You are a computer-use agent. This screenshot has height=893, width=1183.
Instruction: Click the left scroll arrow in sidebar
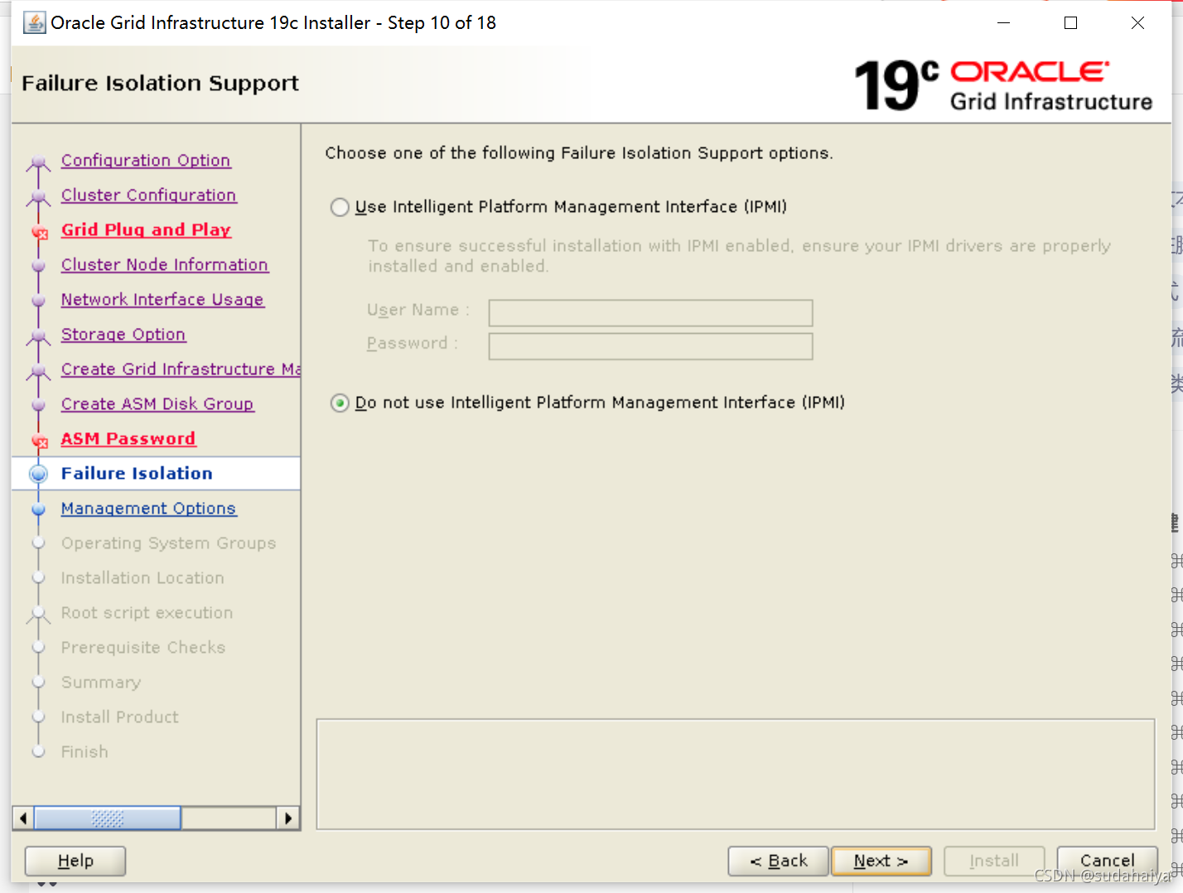(x=23, y=818)
